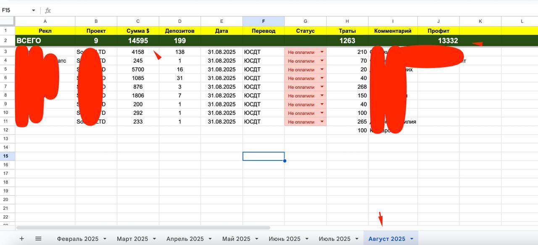The width and height of the screenshot is (538, 245).
Task: Click the "Дата" header cell
Action: (x=222, y=31)
